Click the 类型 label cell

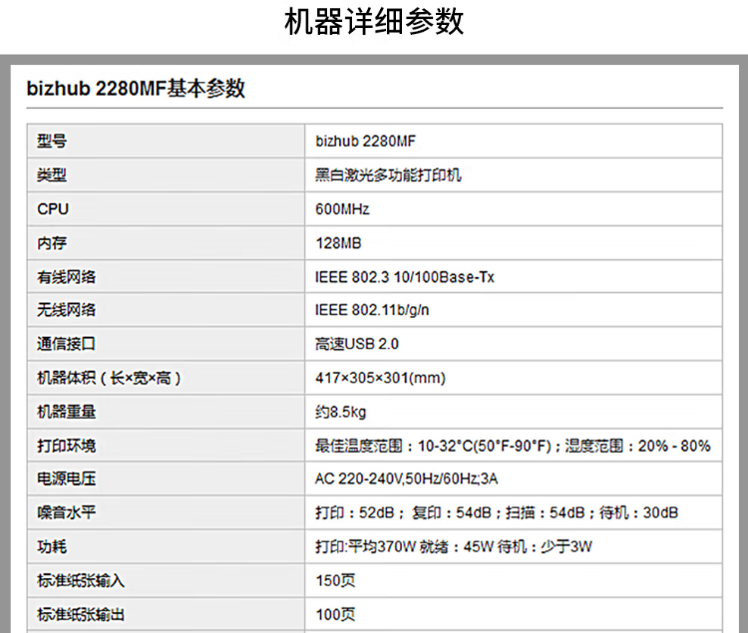pos(166,174)
